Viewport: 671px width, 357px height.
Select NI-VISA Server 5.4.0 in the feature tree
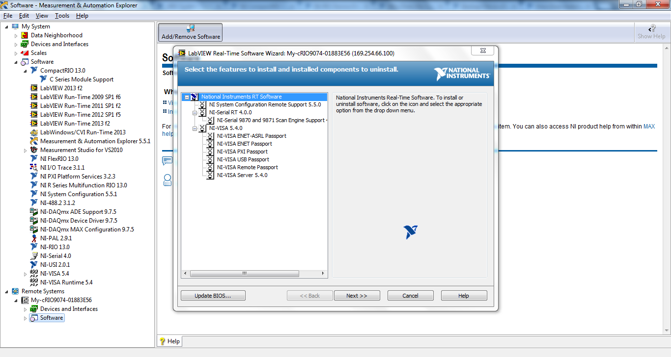pos(242,176)
